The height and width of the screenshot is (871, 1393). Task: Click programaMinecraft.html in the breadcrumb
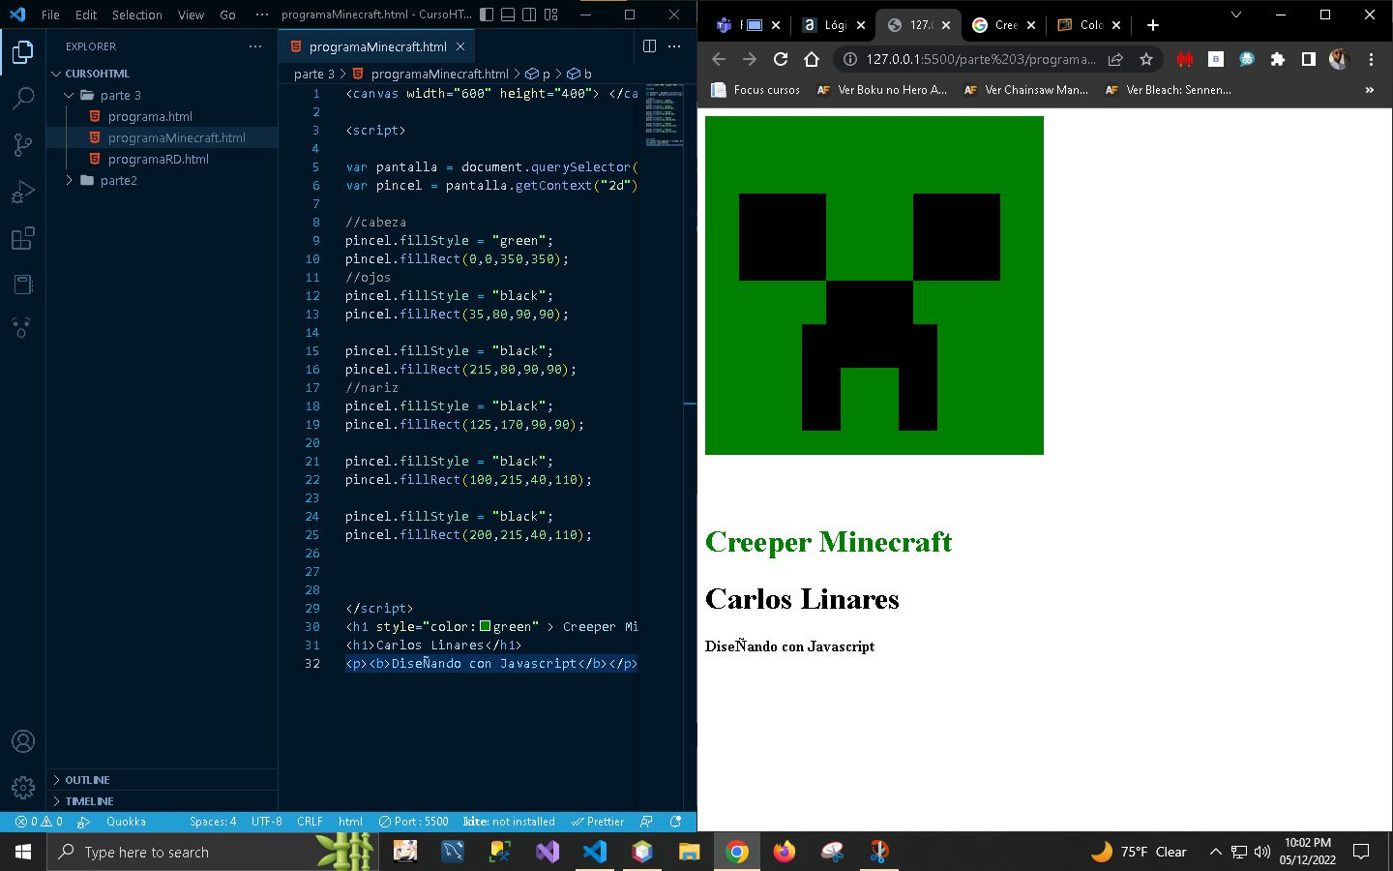[430, 74]
